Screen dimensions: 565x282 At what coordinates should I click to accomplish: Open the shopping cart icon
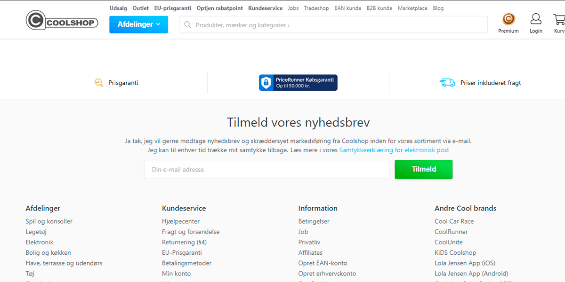coord(559,19)
